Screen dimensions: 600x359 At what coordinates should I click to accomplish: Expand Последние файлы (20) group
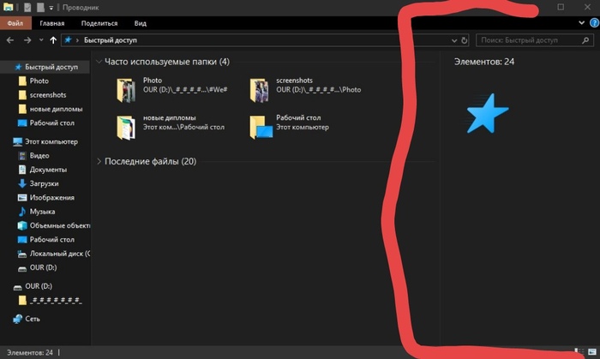[x=99, y=161]
